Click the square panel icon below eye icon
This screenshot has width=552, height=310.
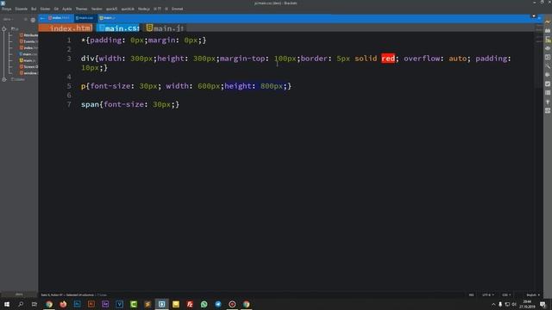coord(548,58)
